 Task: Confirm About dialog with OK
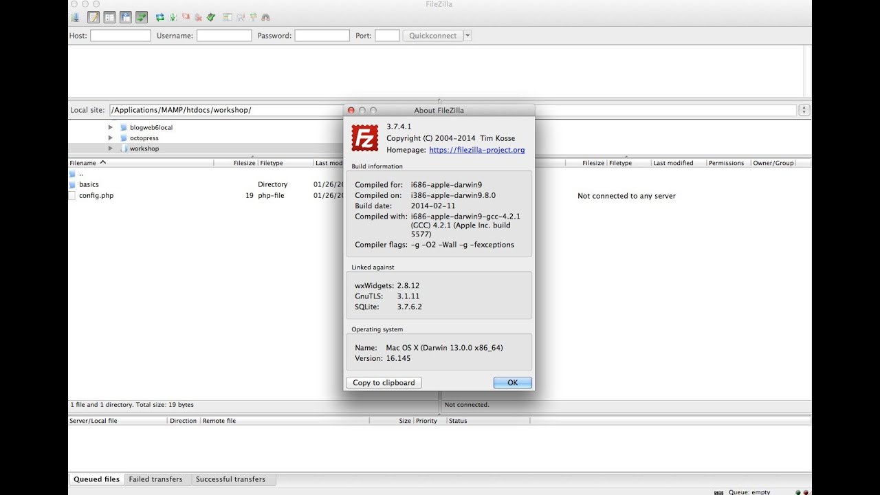point(513,383)
